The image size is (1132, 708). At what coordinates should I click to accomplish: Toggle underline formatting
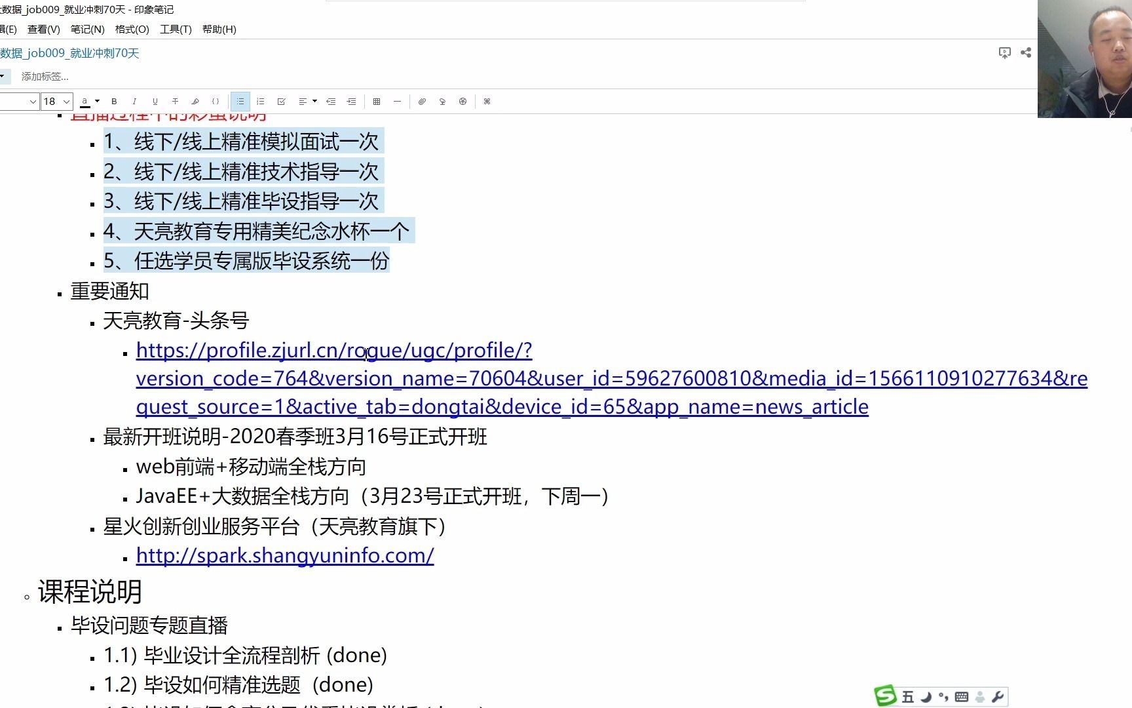click(x=155, y=102)
